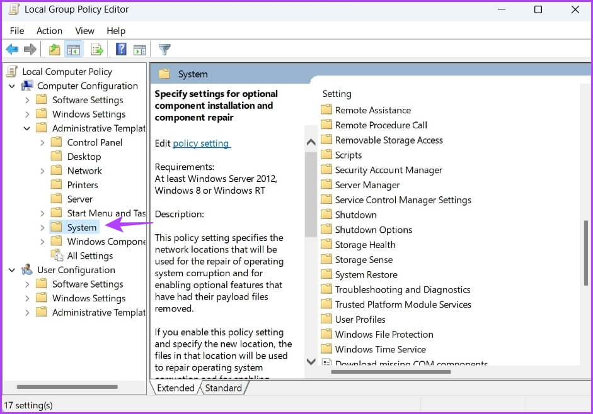Select Shutdown Options in list
Viewport: 593px width, 414px height.
374,229
